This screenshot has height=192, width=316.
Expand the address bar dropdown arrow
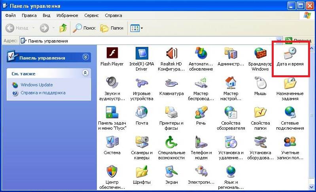[279, 41]
